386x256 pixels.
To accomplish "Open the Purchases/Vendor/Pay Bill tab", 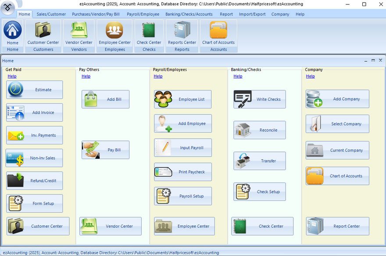I will (96, 14).
